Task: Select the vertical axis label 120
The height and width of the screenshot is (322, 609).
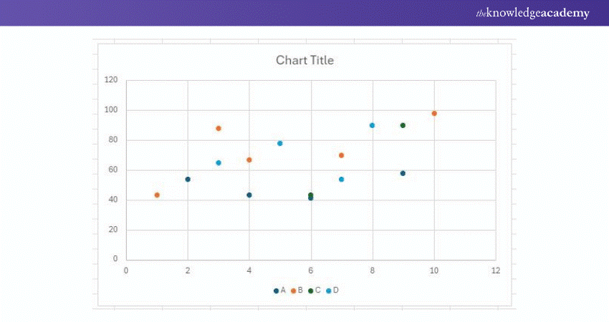Action: point(111,80)
